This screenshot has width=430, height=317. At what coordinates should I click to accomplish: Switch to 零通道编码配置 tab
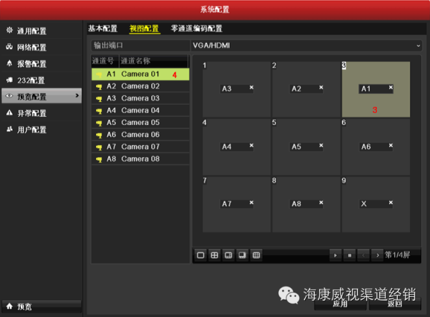(x=196, y=28)
